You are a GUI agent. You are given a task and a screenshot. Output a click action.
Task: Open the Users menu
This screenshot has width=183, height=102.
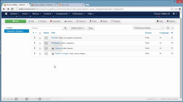click(x=26, y=14)
